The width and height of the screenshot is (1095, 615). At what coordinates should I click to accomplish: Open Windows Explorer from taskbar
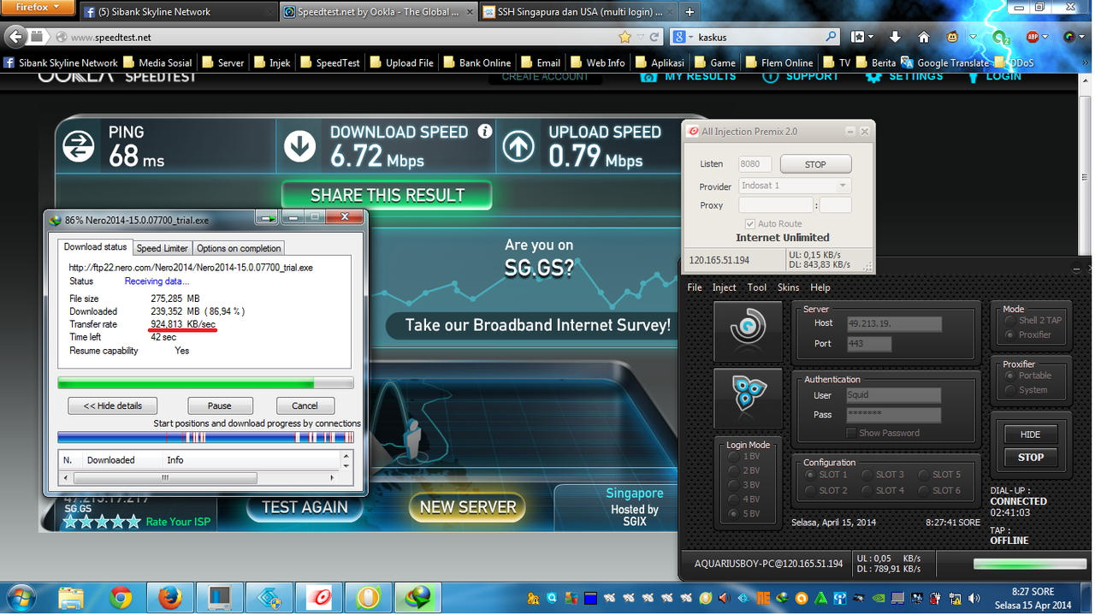[71, 597]
